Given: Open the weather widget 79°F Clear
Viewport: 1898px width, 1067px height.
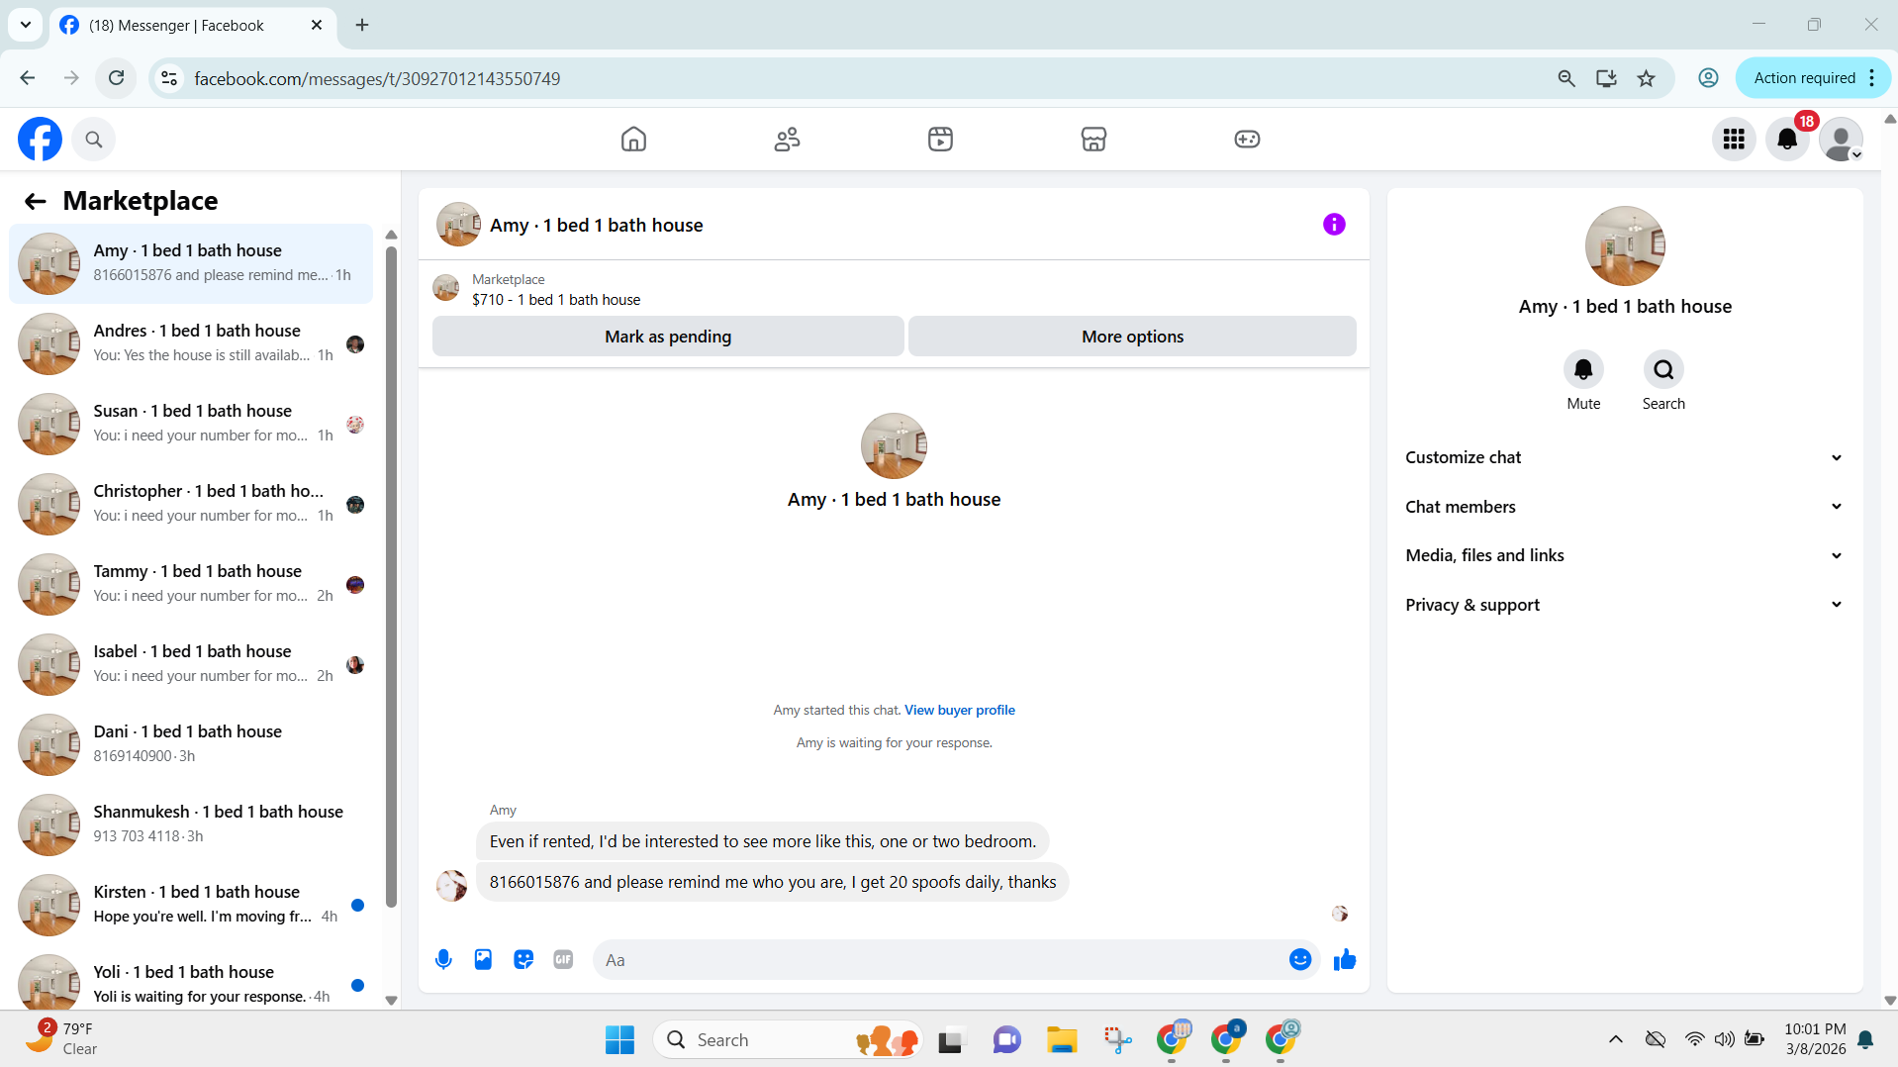Looking at the screenshot, I should click(x=61, y=1038).
